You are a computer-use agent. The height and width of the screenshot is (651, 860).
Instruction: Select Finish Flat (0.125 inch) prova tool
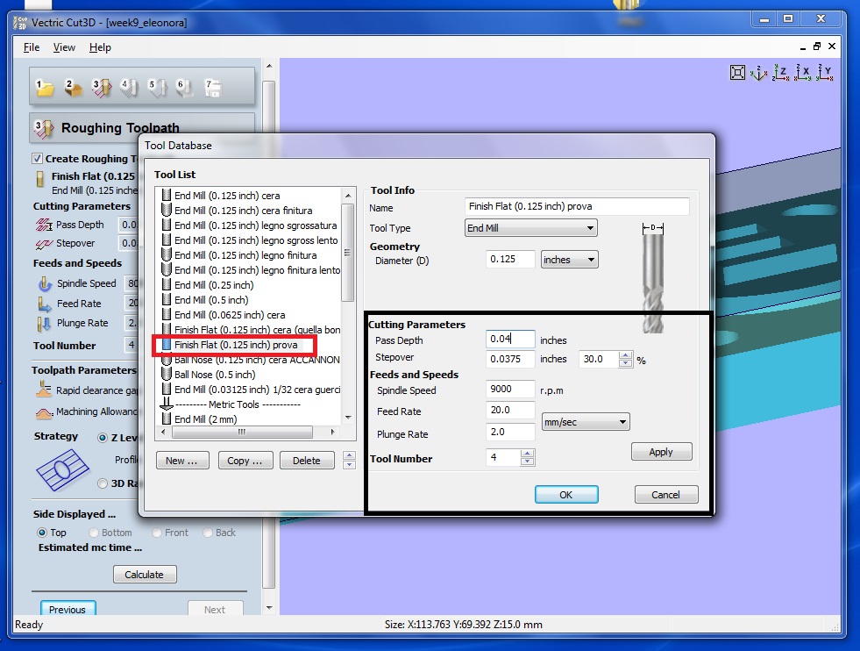236,345
